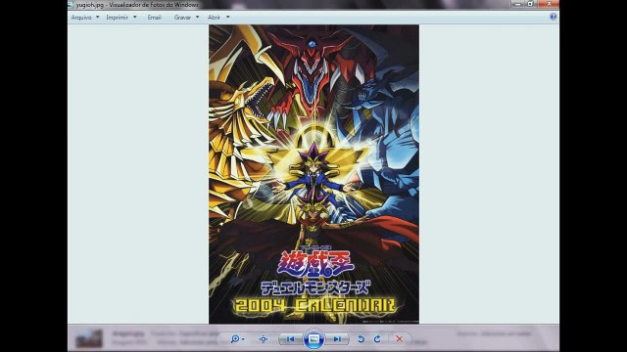Click the zoom magnifier icon
The height and width of the screenshot is (352, 627).
click(235, 339)
